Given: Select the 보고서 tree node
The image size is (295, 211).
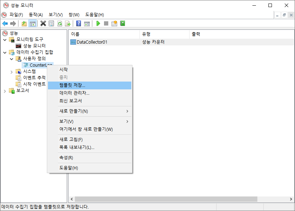Looking at the screenshot, I should coord(23,90).
